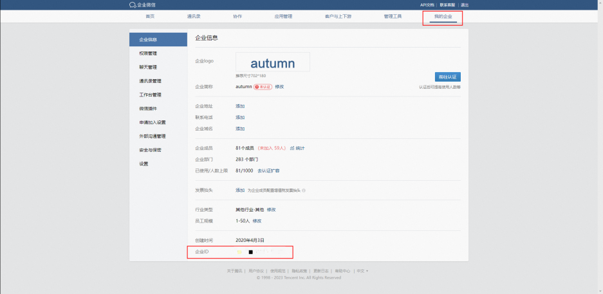Open API文档 link in top bar
The width and height of the screenshot is (603, 294).
tap(428, 5)
